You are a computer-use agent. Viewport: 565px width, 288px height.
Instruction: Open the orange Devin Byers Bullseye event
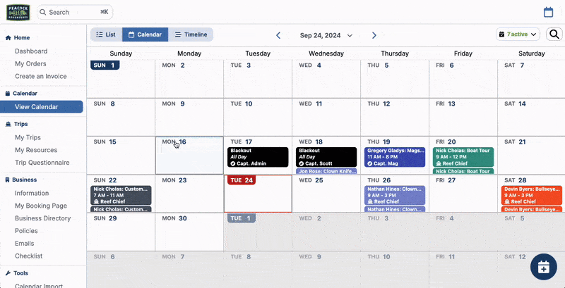coord(532,194)
